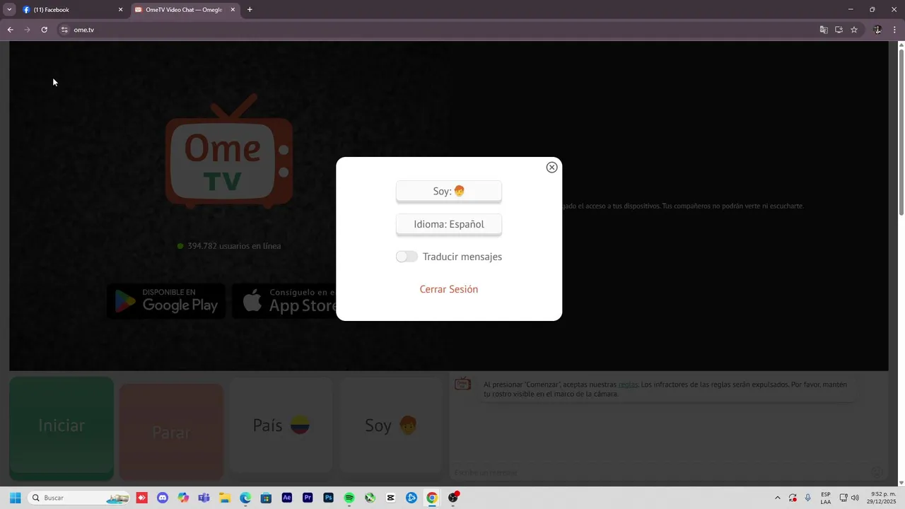Open File Explorer from the taskbar
905x509 pixels.
225,498
